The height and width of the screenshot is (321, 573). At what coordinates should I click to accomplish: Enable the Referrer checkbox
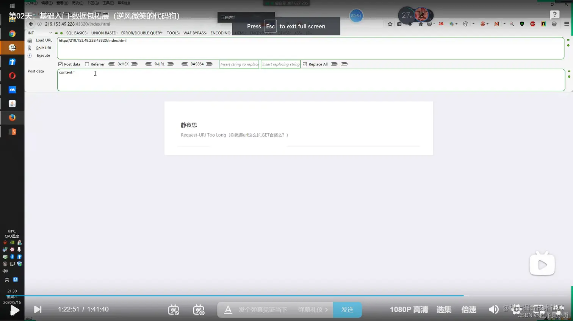pyautogui.click(x=87, y=64)
